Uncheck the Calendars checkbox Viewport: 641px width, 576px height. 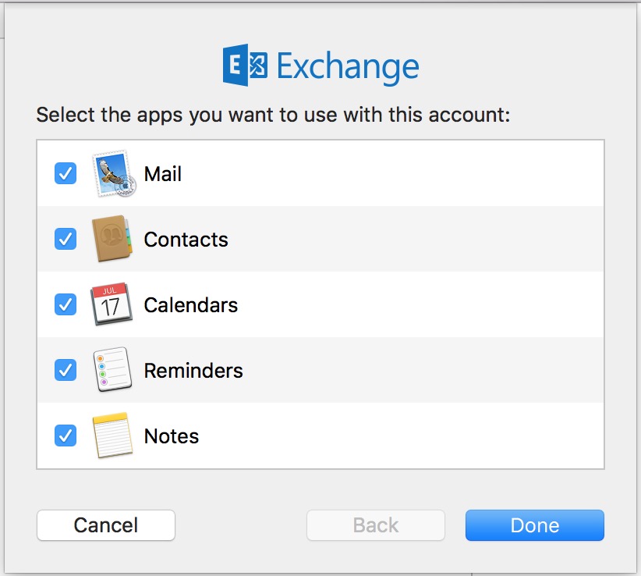click(65, 304)
